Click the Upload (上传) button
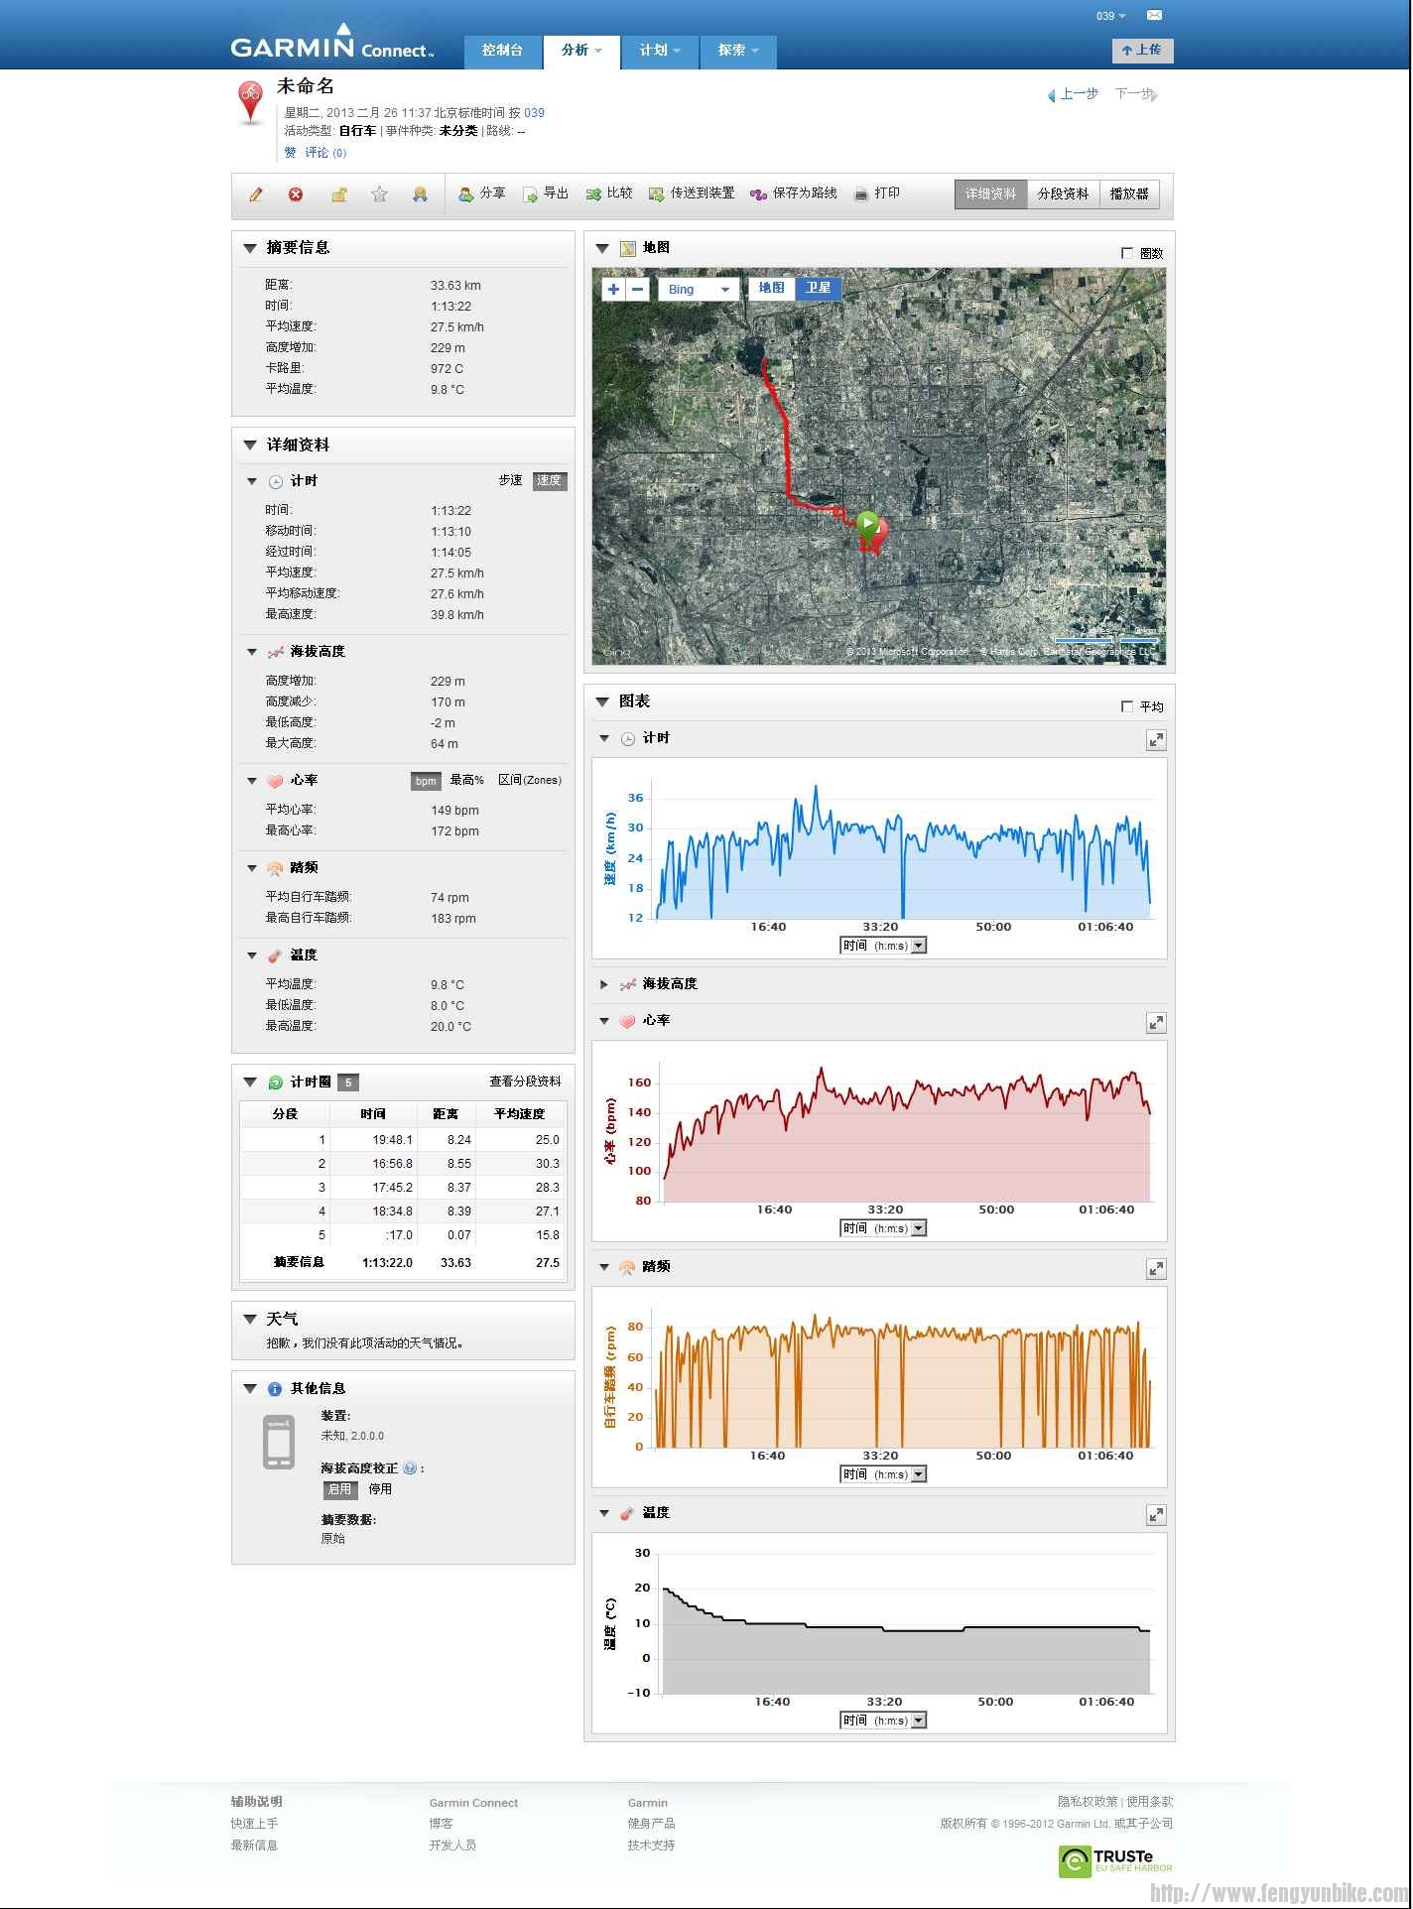 tap(1142, 50)
